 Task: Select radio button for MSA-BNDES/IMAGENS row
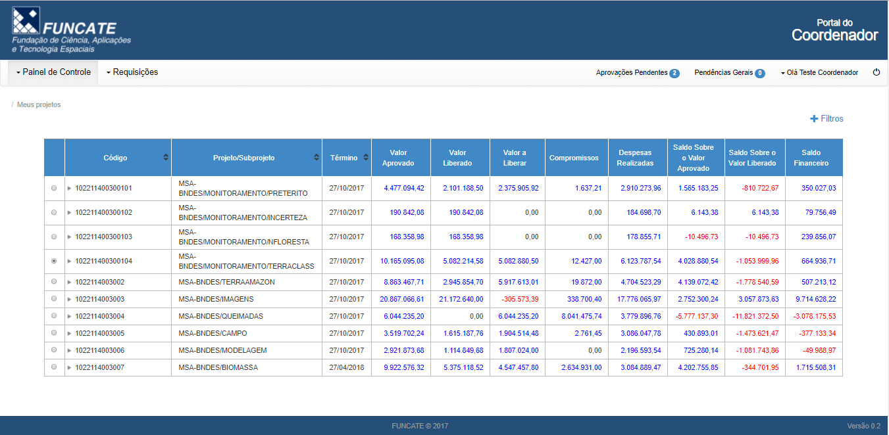click(54, 299)
